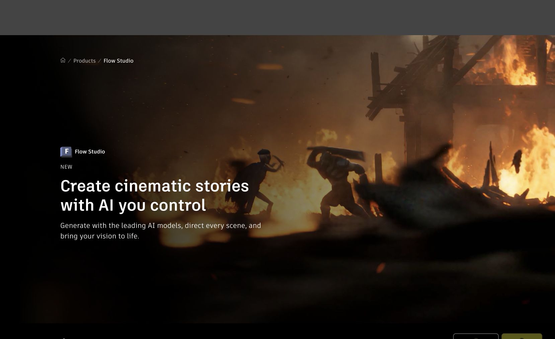Viewport: 555px width, 339px height.
Task: Click the slash separator after the home icon
Action: click(x=70, y=61)
